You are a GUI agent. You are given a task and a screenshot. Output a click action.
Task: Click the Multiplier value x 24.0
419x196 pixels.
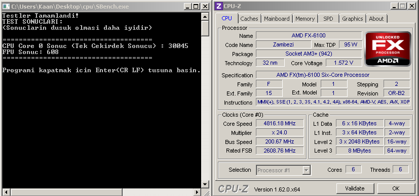[x=280, y=132]
